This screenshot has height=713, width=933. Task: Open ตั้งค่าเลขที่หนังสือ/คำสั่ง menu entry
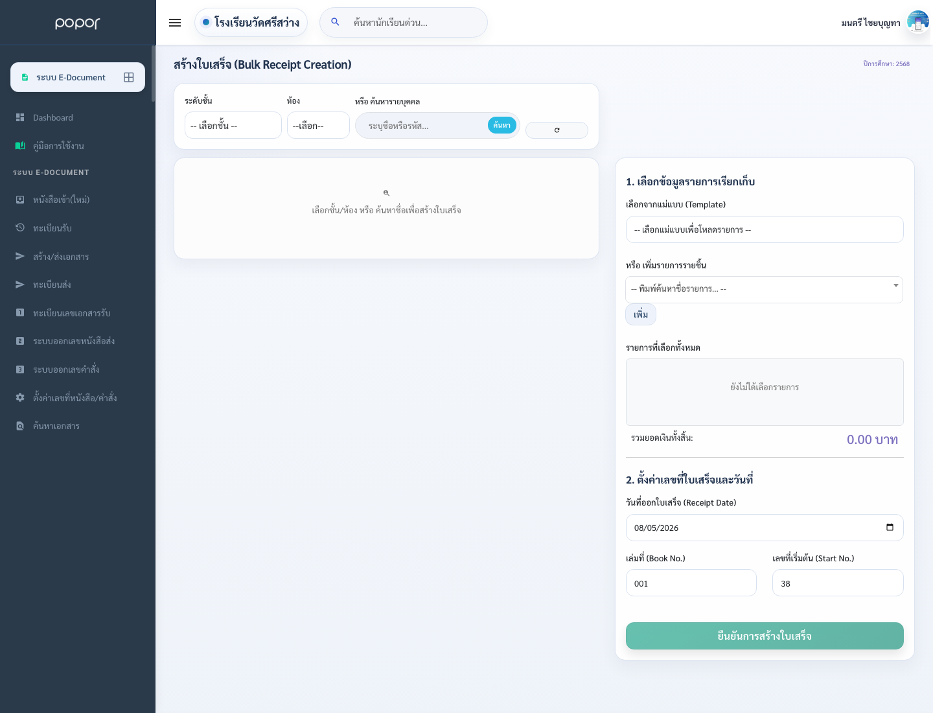coord(78,397)
